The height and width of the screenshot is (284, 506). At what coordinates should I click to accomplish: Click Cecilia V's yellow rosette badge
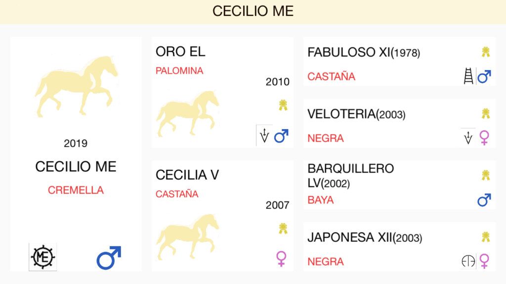(x=283, y=228)
